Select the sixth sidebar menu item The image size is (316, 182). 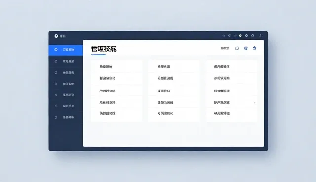click(66, 106)
